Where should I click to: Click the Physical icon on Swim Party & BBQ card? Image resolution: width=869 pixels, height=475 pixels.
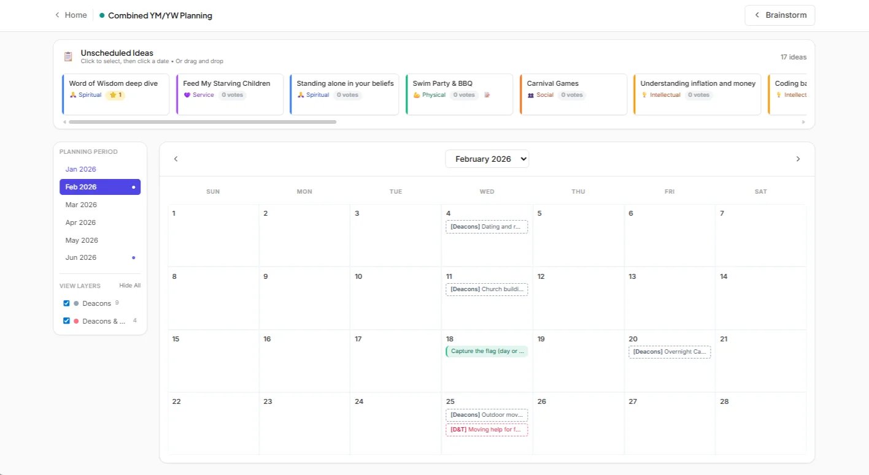(417, 95)
